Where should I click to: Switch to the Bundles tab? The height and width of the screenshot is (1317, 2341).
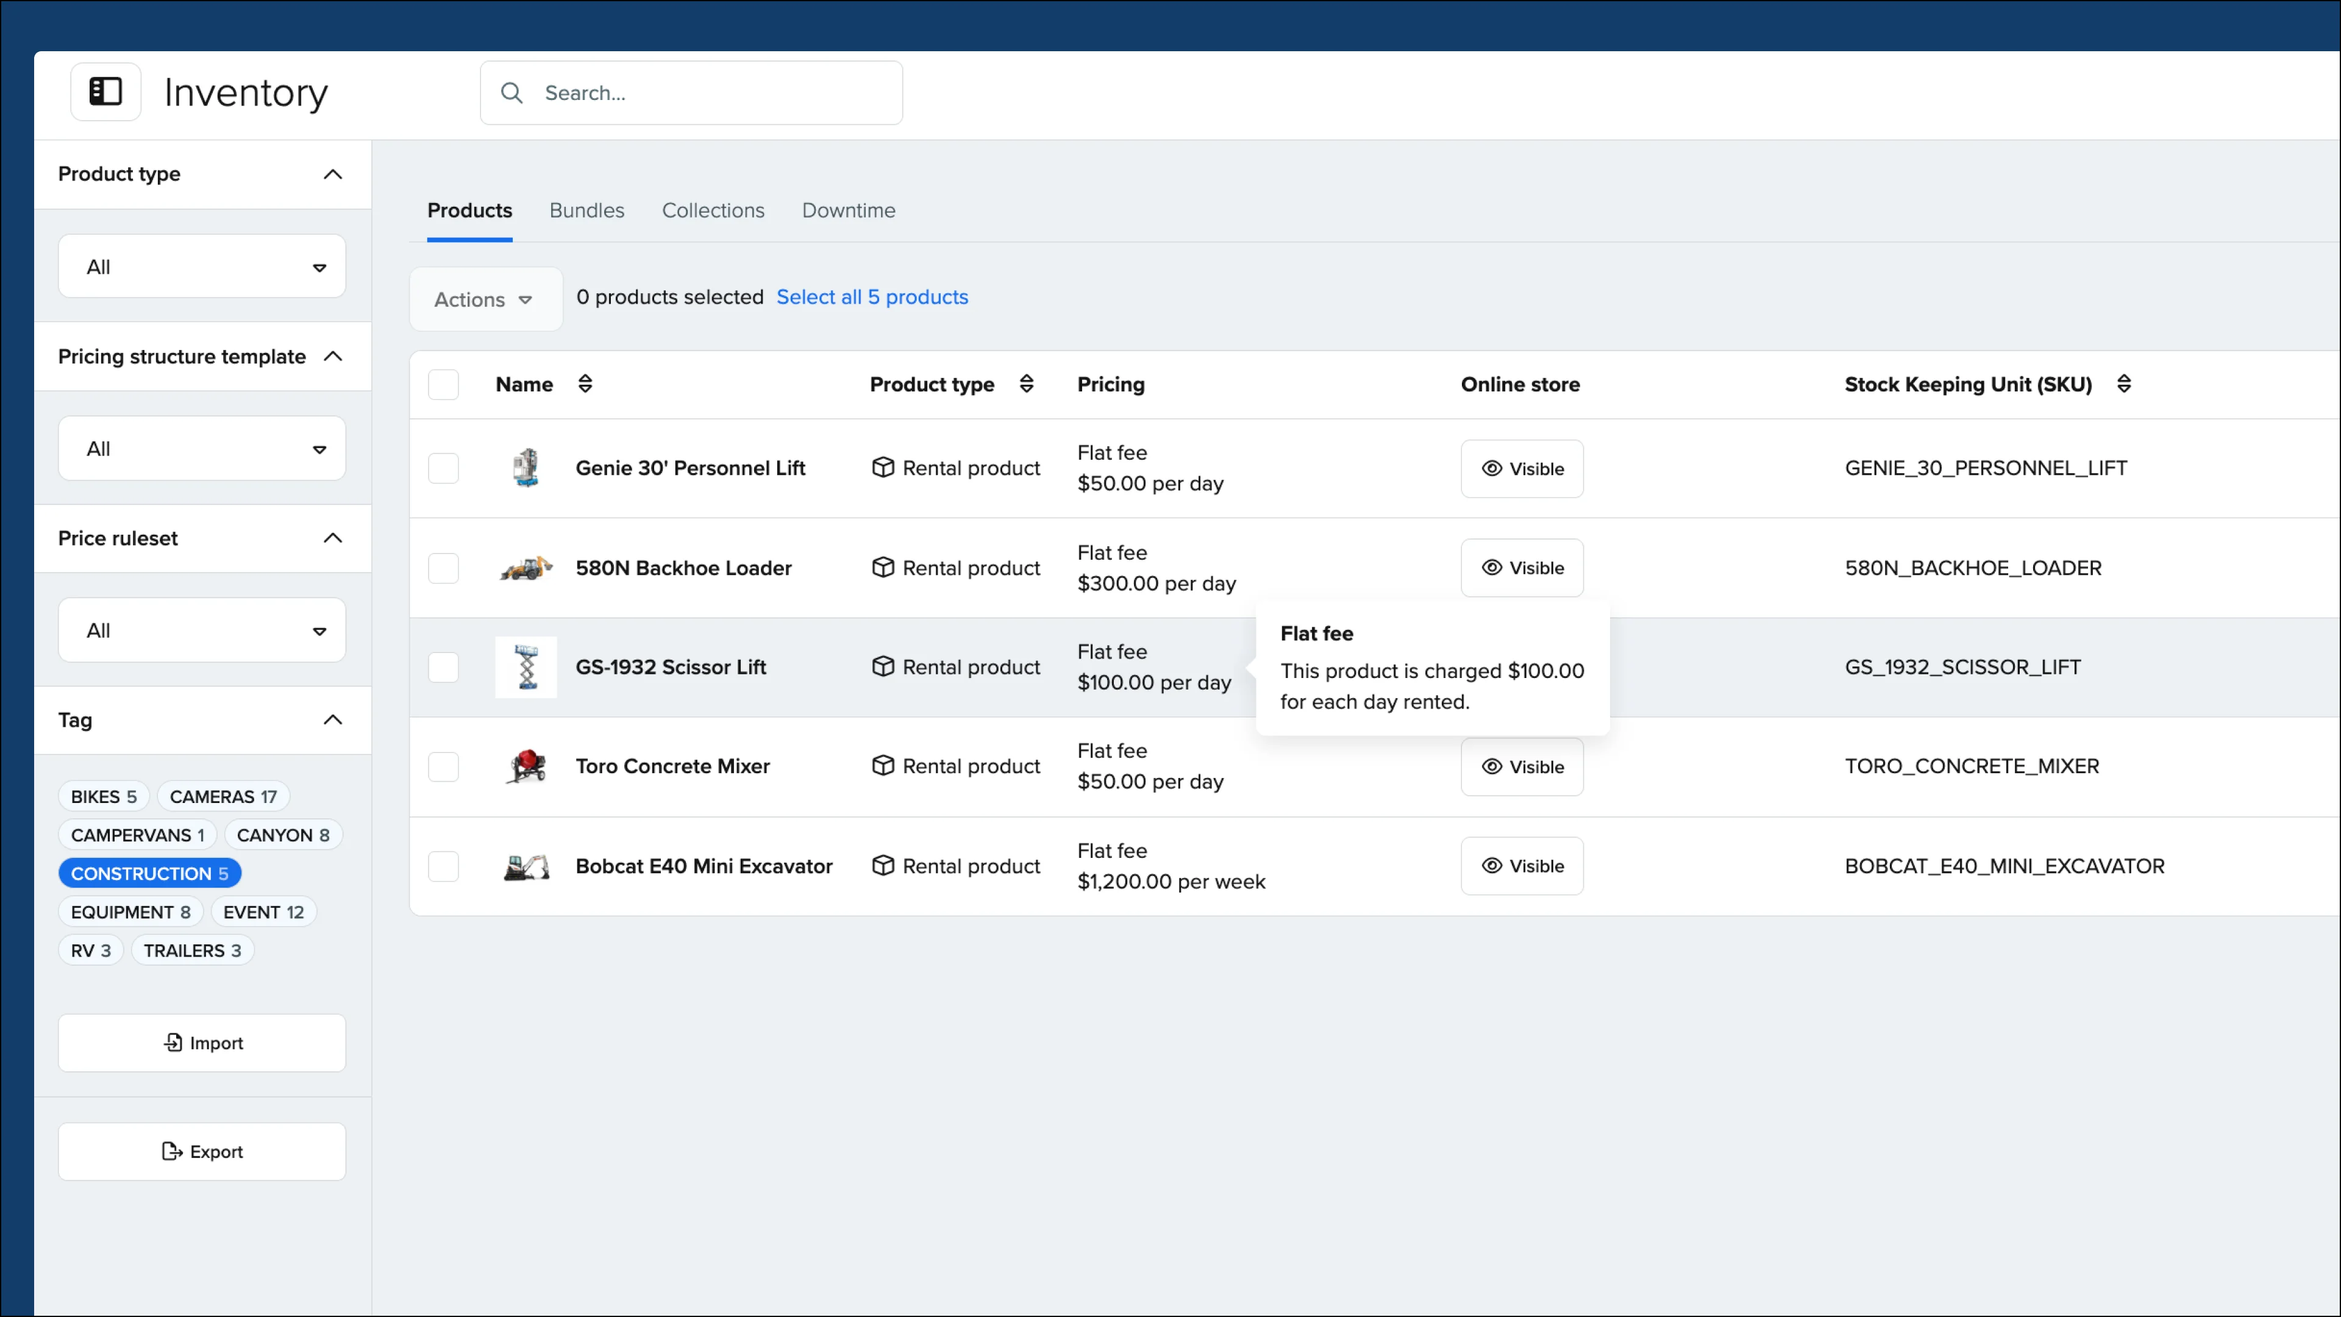click(x=586, y=210)
